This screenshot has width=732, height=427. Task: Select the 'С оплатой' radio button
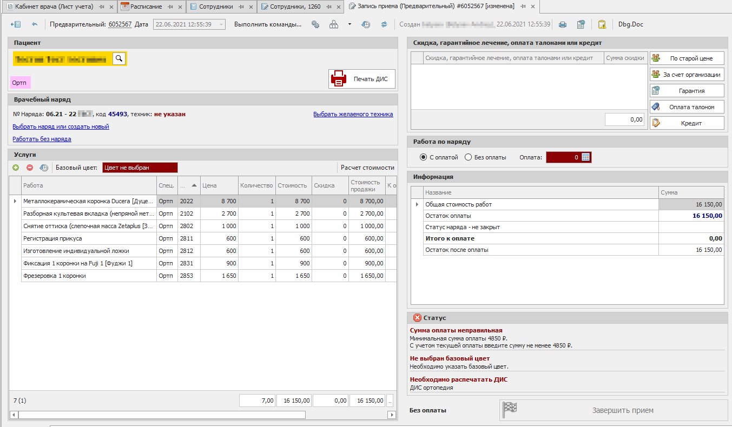tap(424, 157)
